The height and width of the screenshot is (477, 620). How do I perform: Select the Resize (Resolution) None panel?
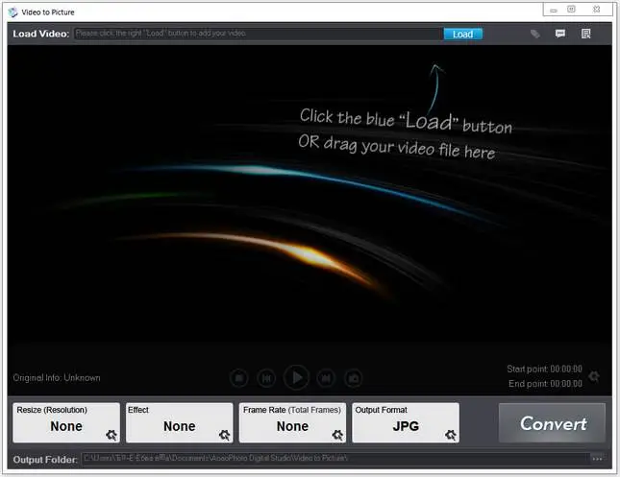66,422
